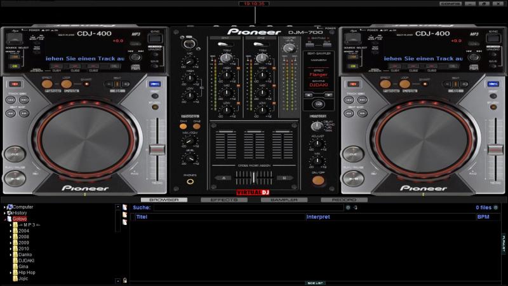Click left deck SYNC square button
Screen dimensions: 508x286
(x=155, y=39)
